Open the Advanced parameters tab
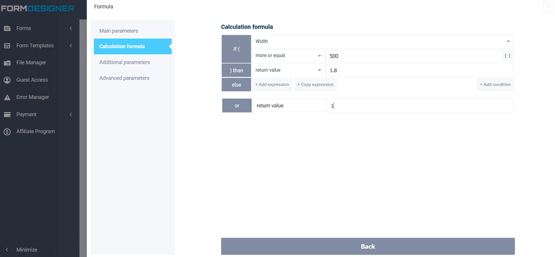Screen dimensions: 555x257 tap(124, 78)
